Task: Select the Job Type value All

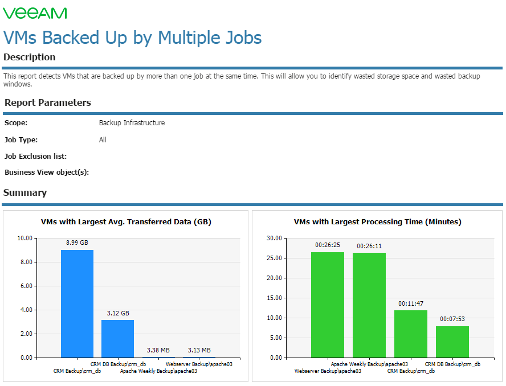Action: click(103, 140)
